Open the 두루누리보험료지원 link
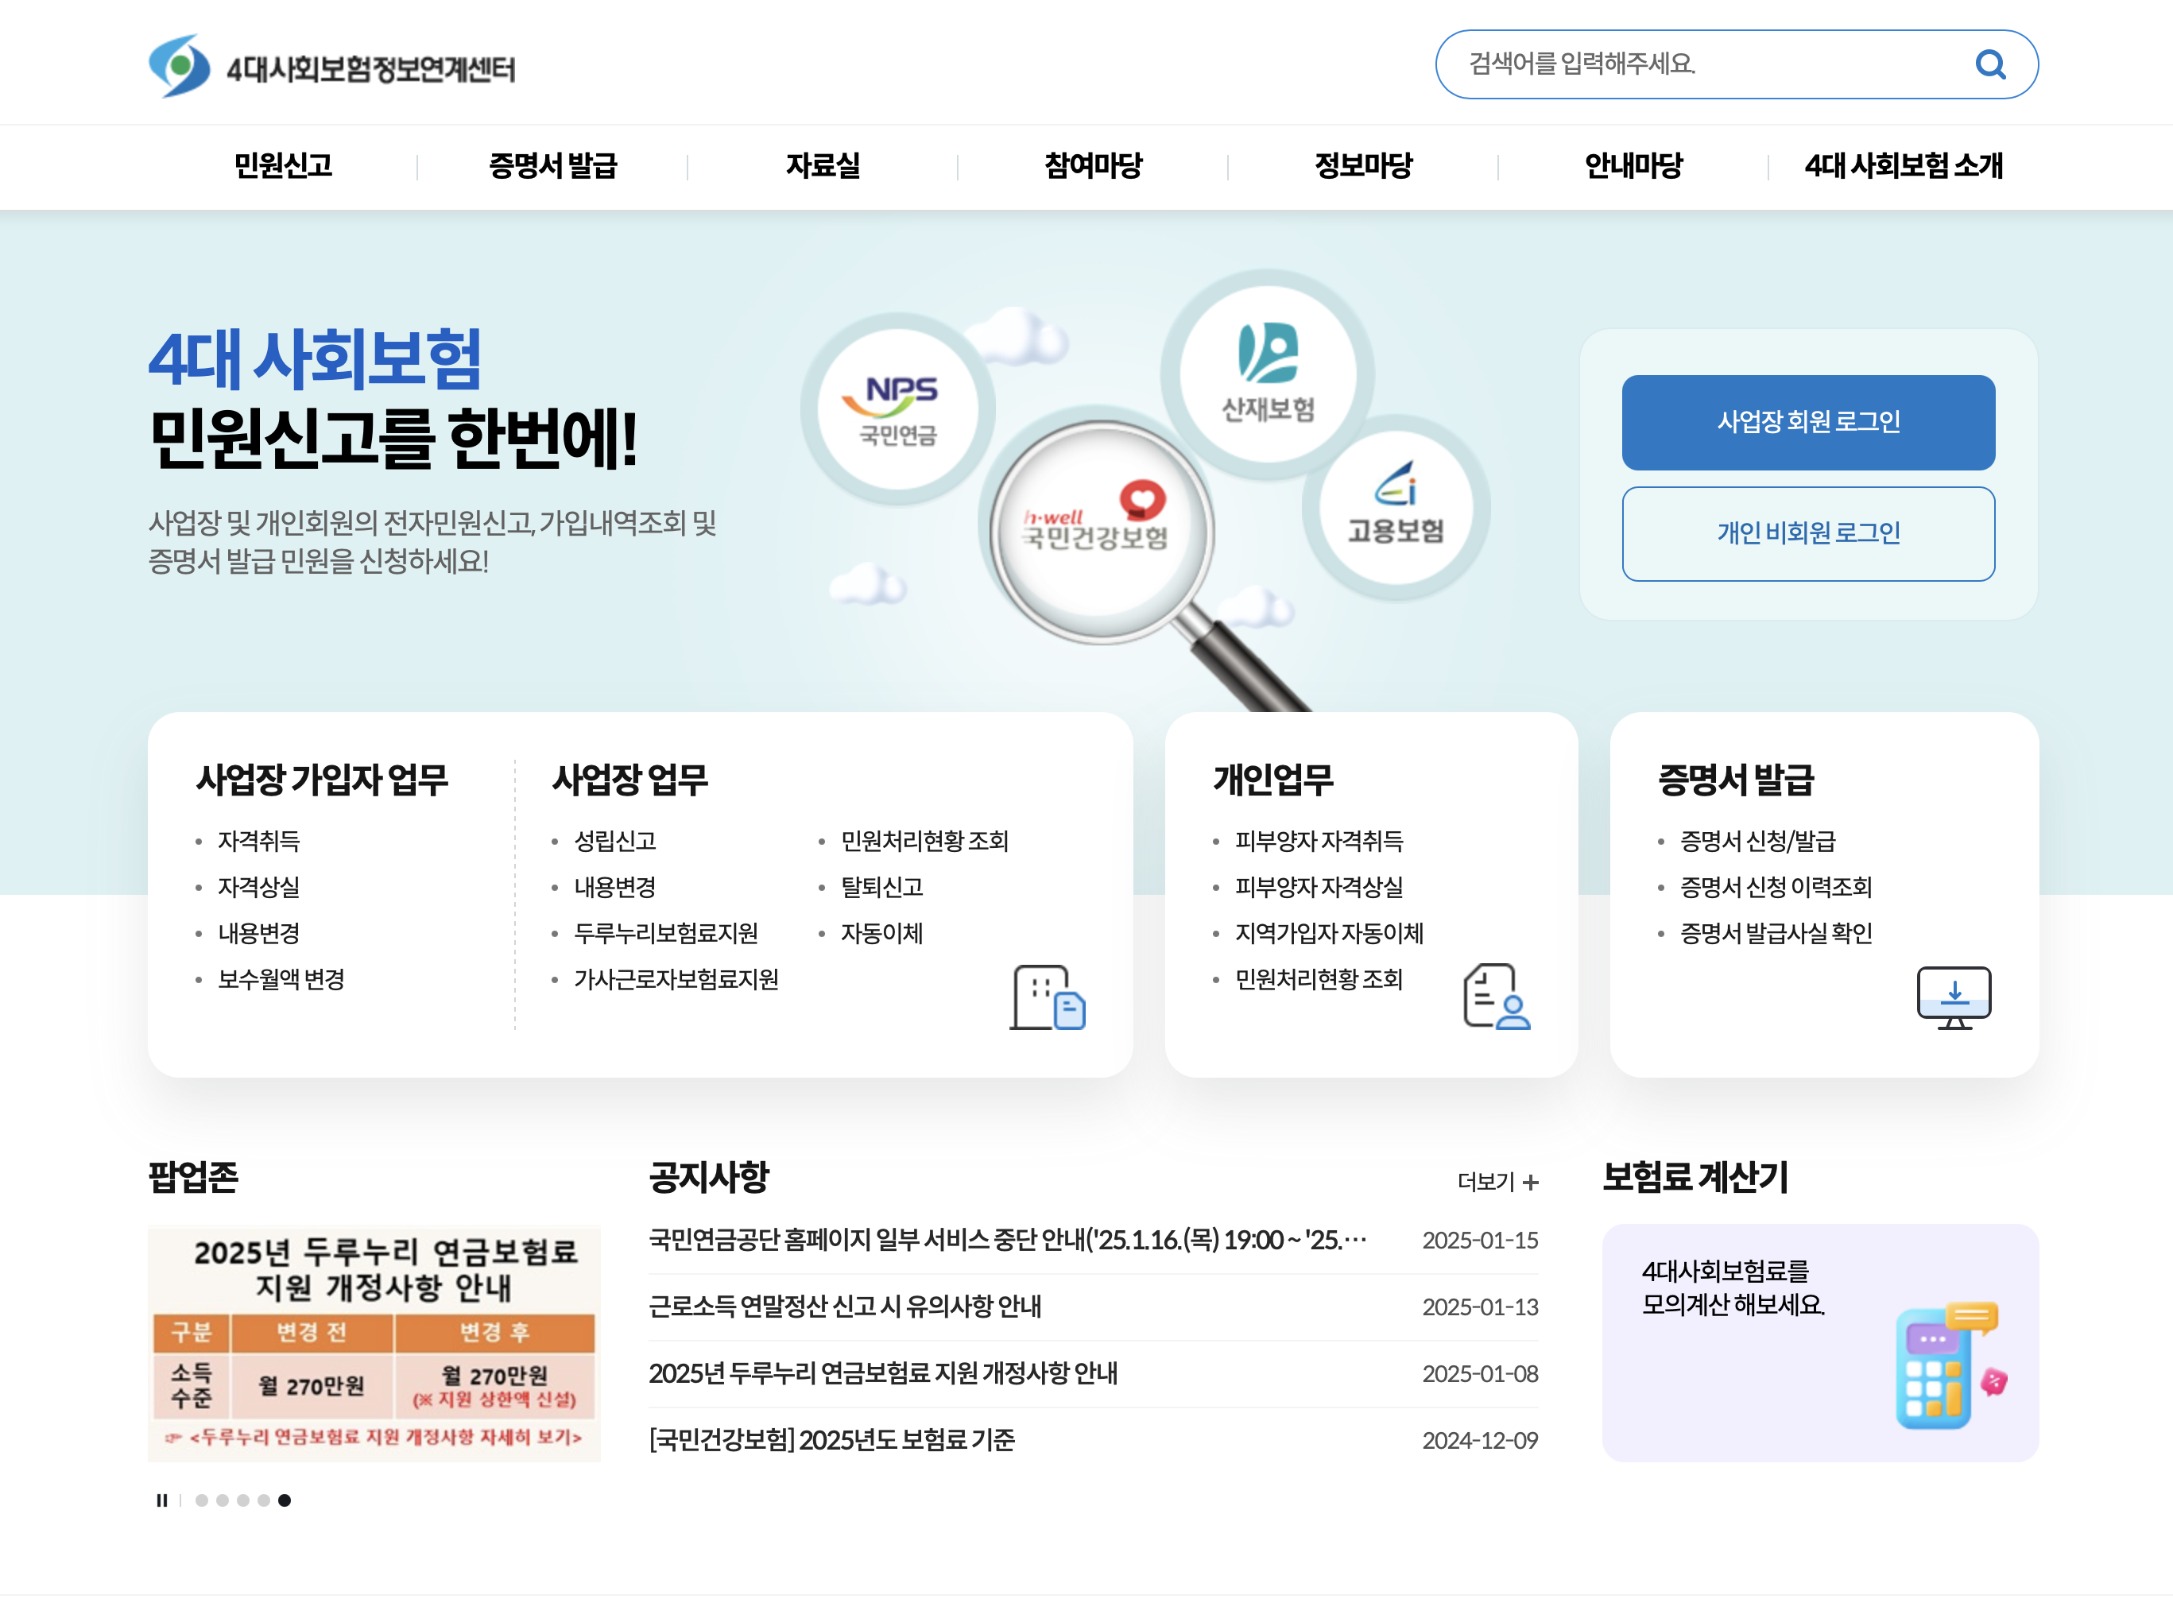This screenshot has height=1599, width=2173. point(666,933)
